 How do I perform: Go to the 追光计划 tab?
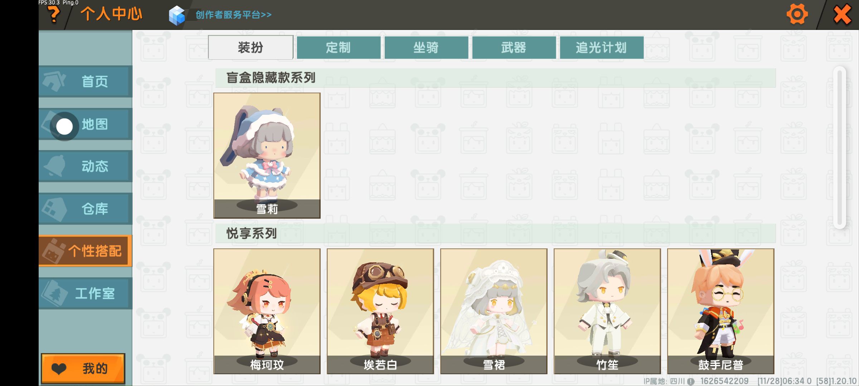602,47
